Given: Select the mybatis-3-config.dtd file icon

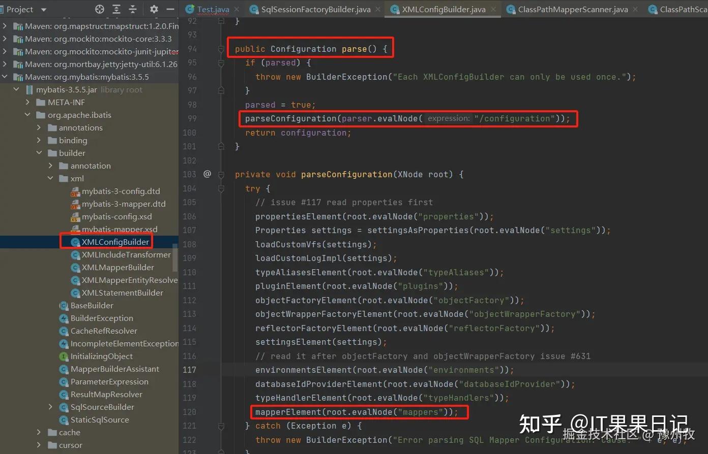Looking at the screenshot, I should [x=75, y=191].
